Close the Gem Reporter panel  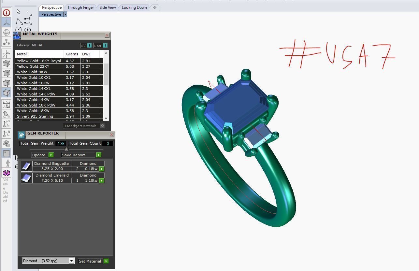pos(112,135)
